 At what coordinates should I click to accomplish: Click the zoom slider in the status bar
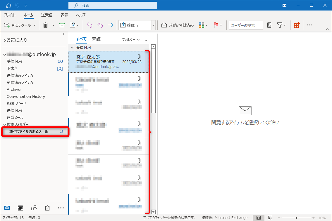(x=296, y=218)
